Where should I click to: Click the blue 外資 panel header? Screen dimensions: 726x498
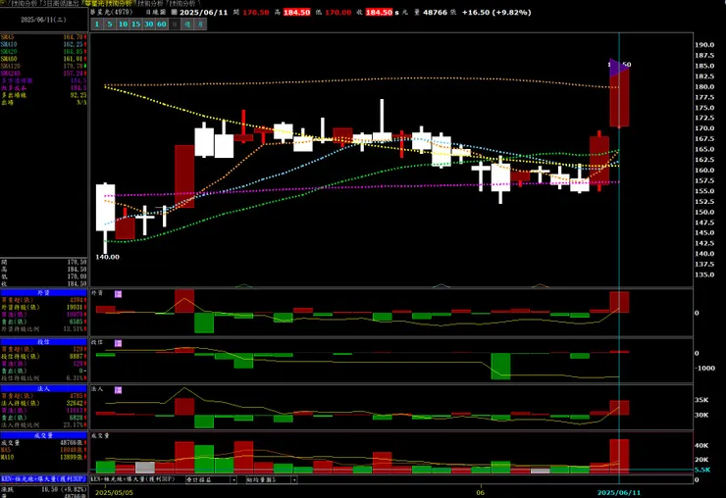43,293
